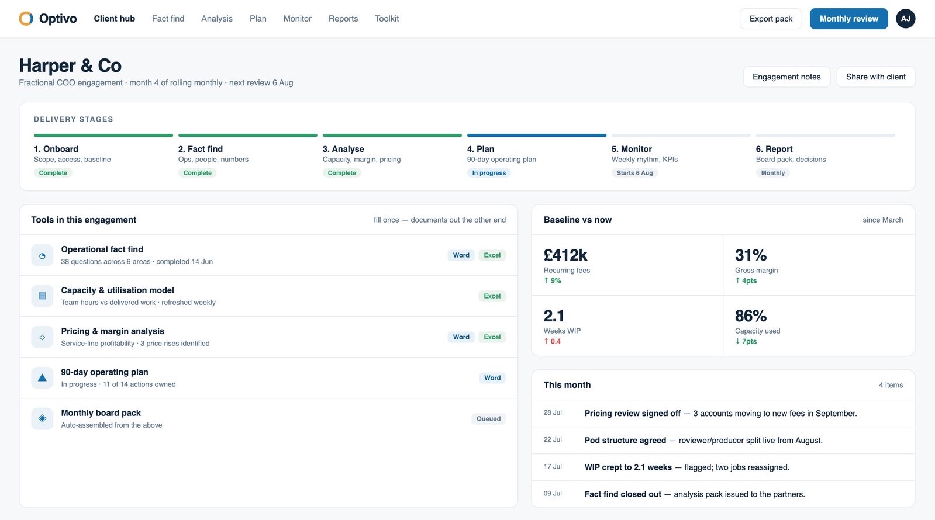Open the Fact find closed out entry
This screenshot has width=935, height=520.
[x=723, y=494]
